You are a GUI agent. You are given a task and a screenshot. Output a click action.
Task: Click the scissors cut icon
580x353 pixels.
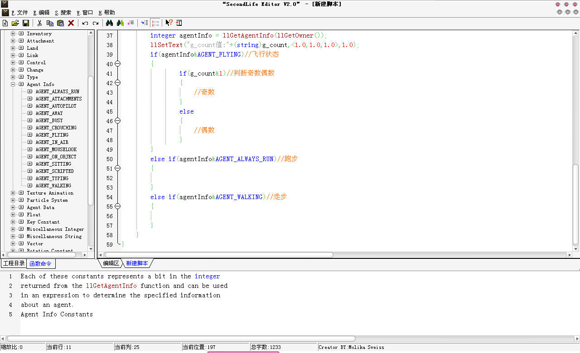pyautogui.click(x=40, y=23)
